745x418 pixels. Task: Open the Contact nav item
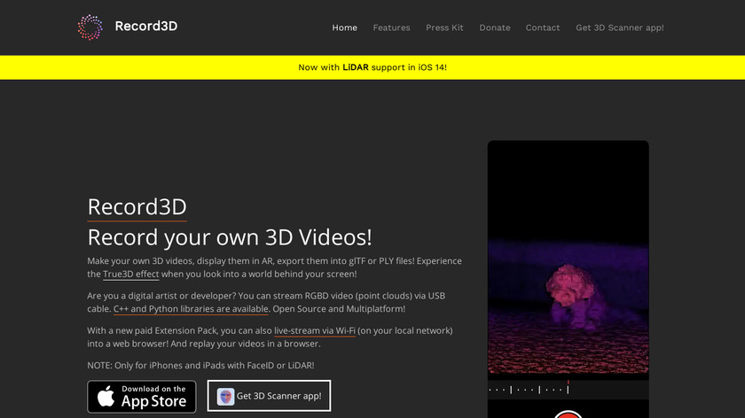[543, 27]
